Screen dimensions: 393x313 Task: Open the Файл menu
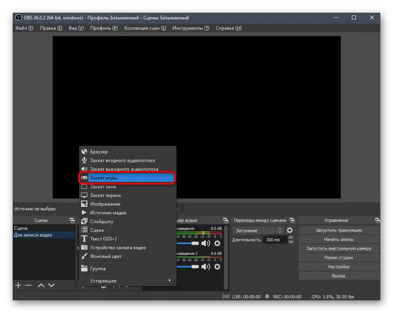[x=24, y=28]
